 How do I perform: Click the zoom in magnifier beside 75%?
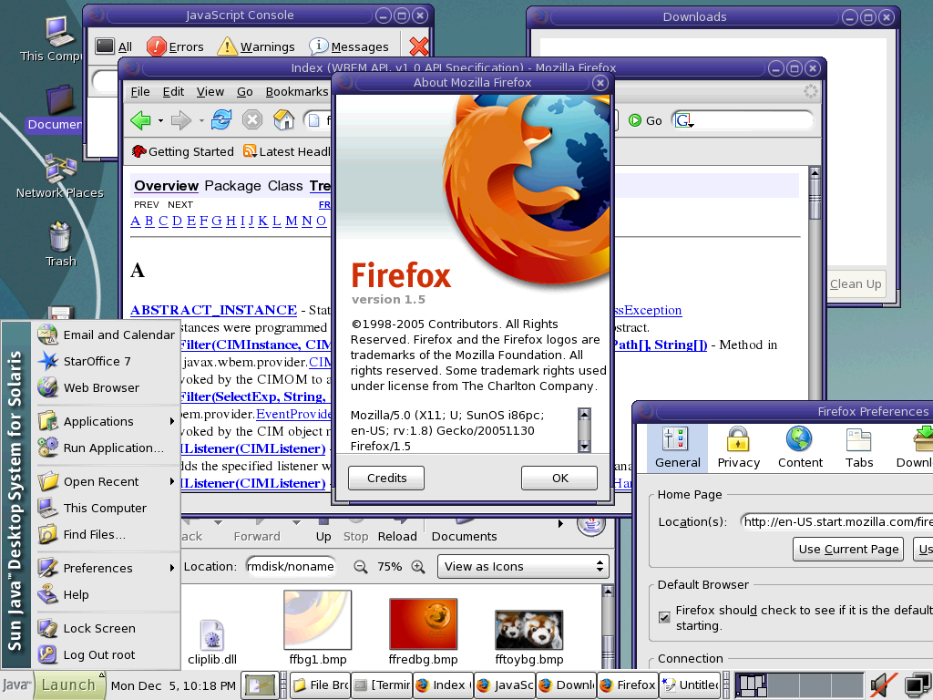click(x=418, y=567)
